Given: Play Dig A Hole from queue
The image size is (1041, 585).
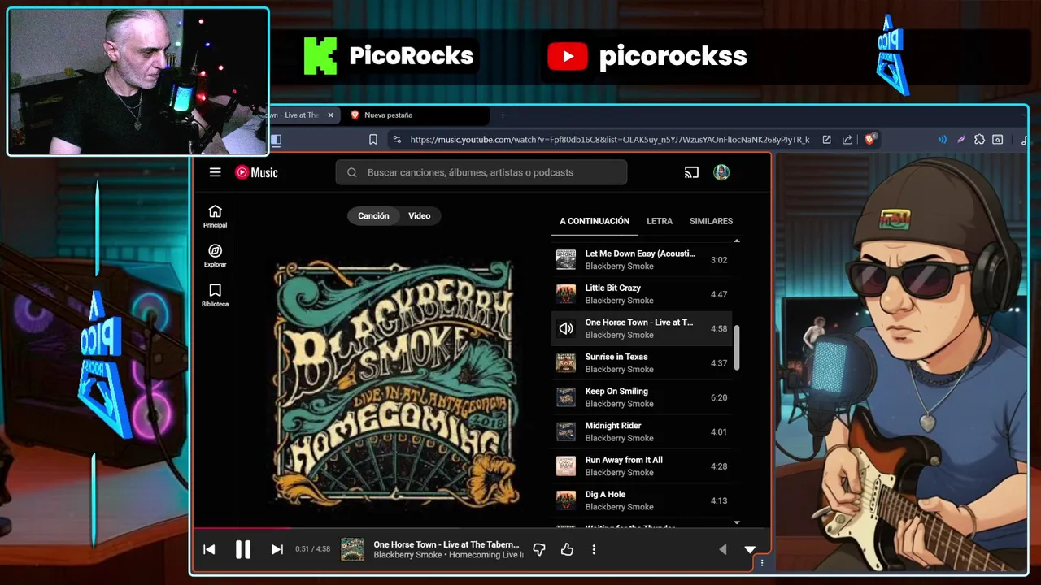Looking at the screenshot, I should click(x=641, y=500).
